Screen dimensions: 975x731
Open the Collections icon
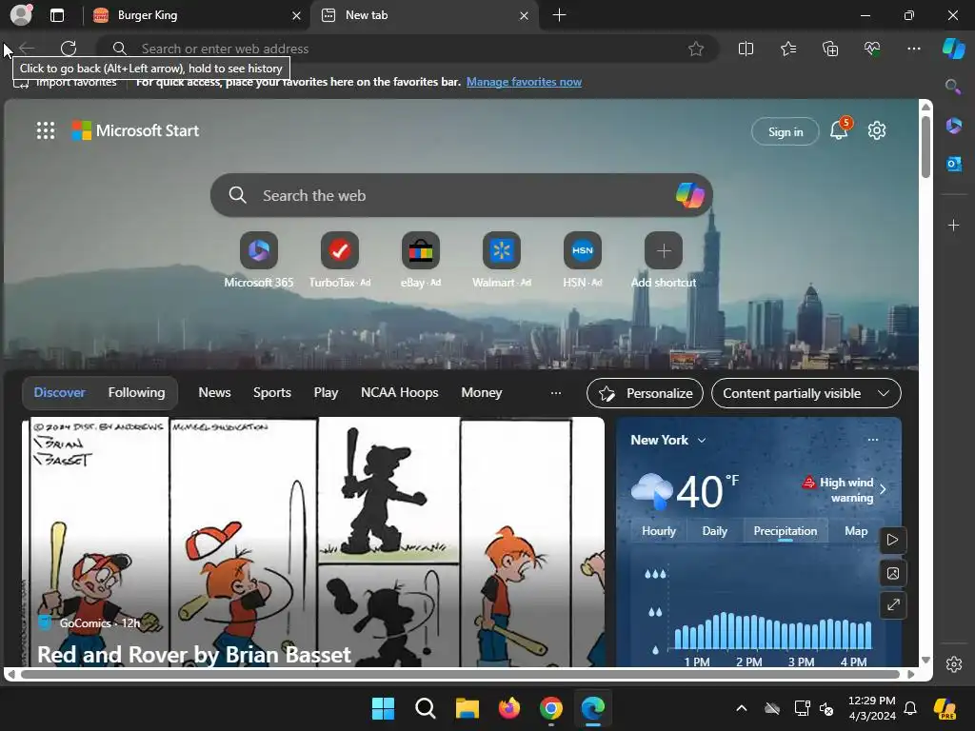tap(830, 49)
